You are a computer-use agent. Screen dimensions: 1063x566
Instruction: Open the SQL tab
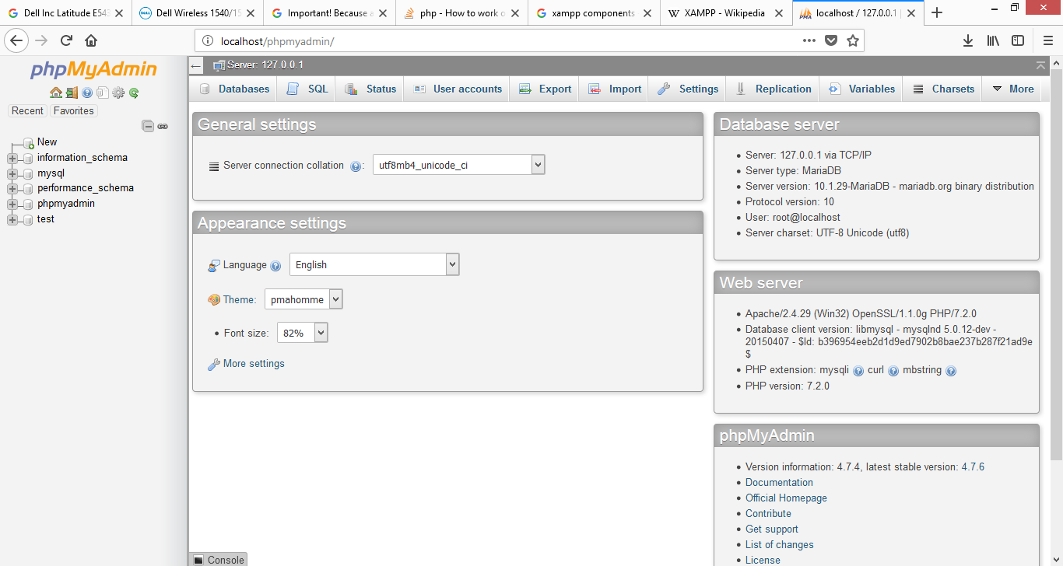[307, 89]
